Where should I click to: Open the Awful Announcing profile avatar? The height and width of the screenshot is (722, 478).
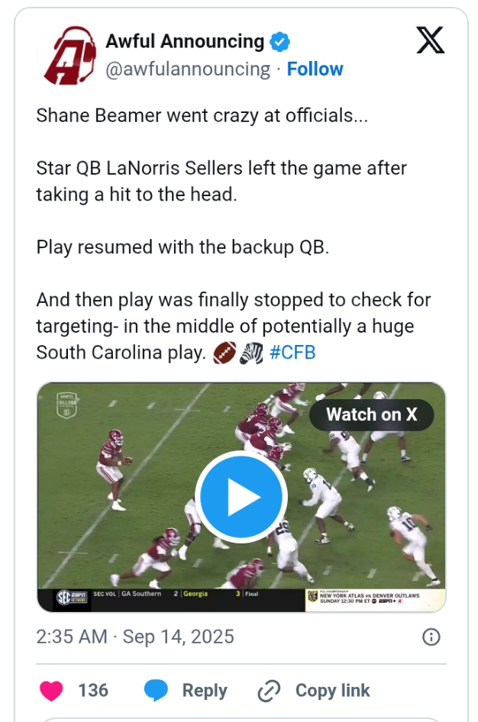(x=69, y=55)
